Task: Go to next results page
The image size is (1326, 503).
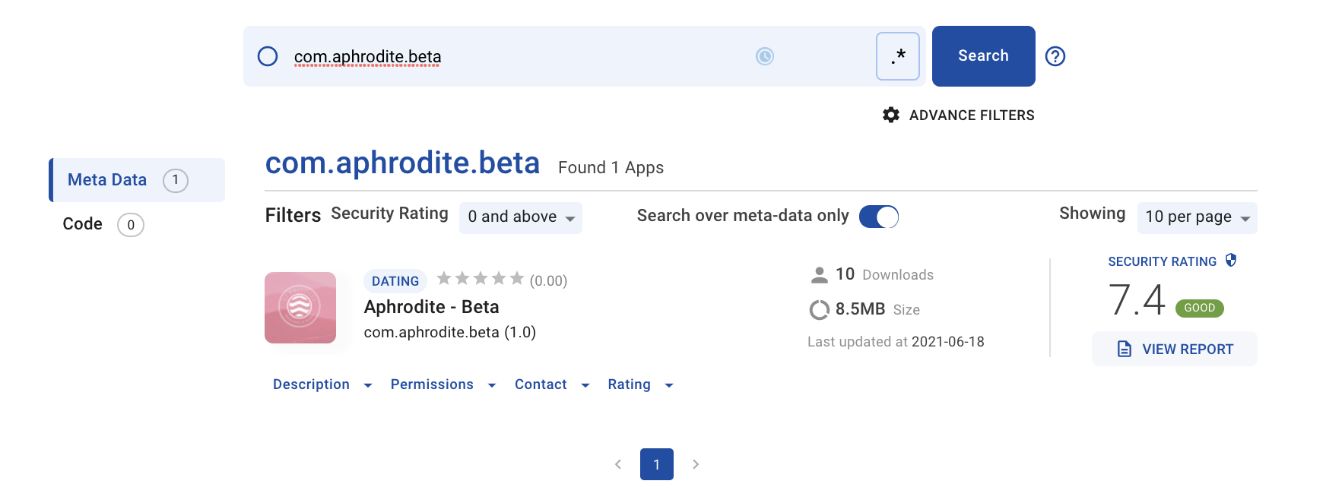Action: [x=696, y=464]
